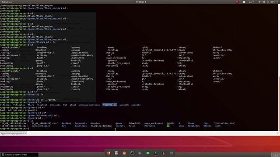Click the terminal scrollbar on the right
Image resolution: width=280 pixels, height=157 pixels.
[279, 103]
